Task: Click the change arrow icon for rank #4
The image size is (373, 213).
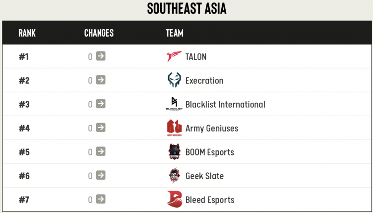Action: click(101, 128)
